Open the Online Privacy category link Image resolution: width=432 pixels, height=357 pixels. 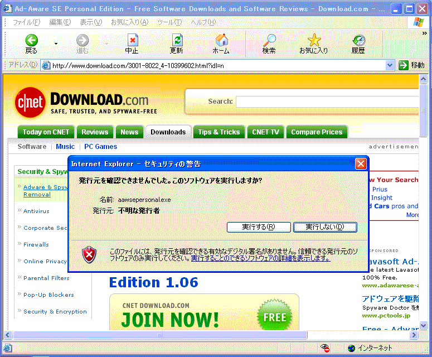coord(45,262)
